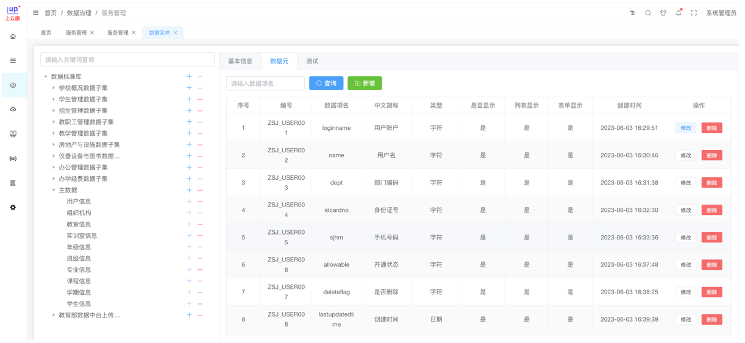Collapse the 主数据 tree node

54,190
